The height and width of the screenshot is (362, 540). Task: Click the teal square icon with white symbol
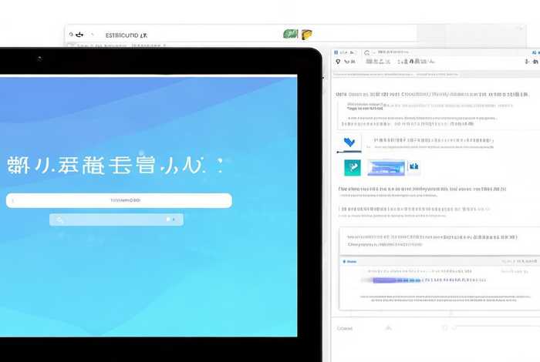(x=352, y=167)
